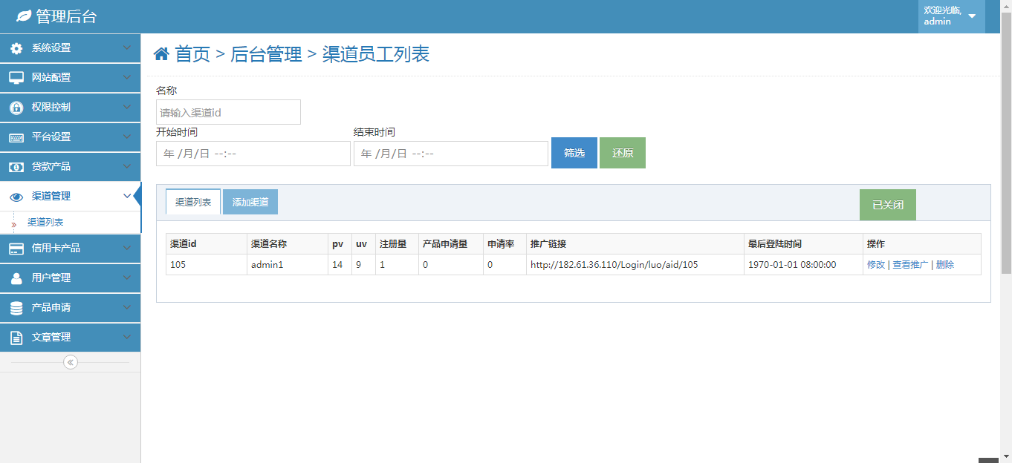The width and height of the screenshot is (1012, 463).
Task: Collapse the sidebar with the double-arrow button
Action: click(71, 362)
